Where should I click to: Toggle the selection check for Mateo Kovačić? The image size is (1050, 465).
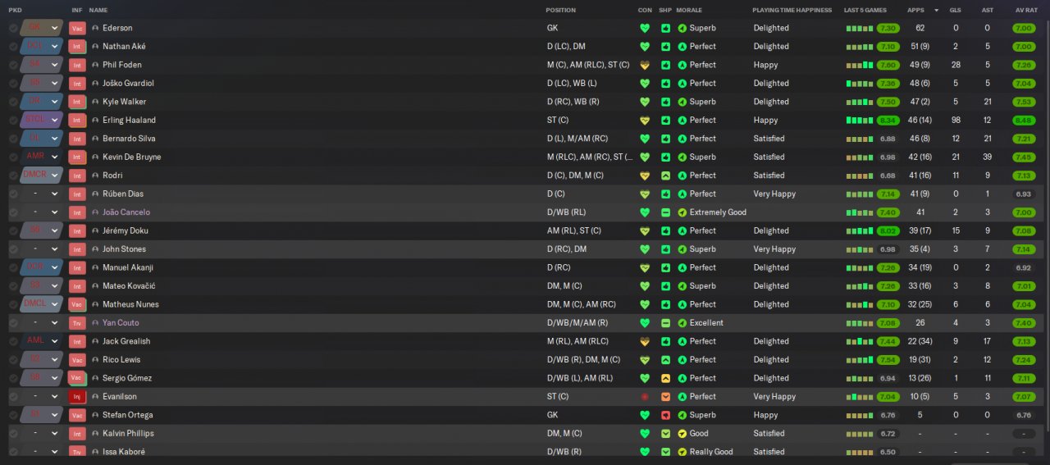pos(13,286)
